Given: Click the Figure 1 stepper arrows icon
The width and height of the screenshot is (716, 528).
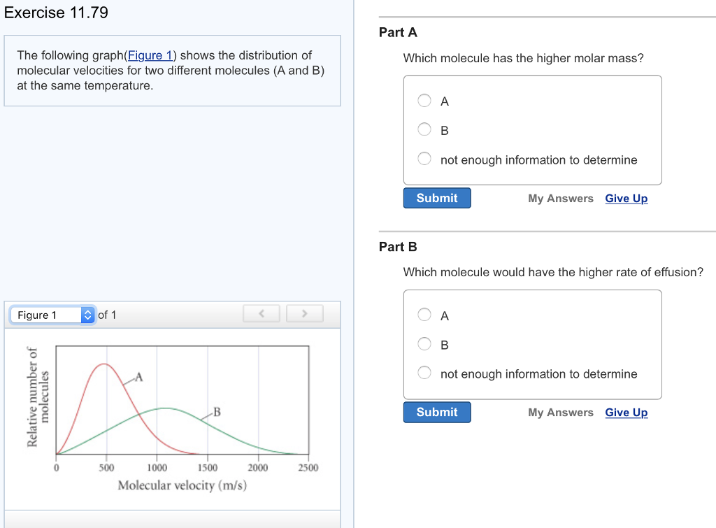Looking at the screenshot, I should pos(88,315).
